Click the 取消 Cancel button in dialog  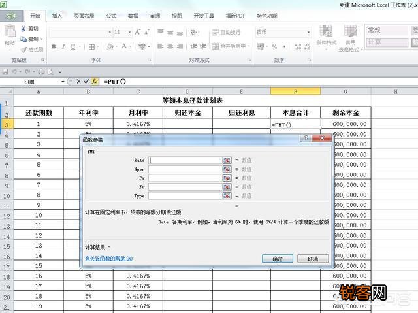[313, 259]
